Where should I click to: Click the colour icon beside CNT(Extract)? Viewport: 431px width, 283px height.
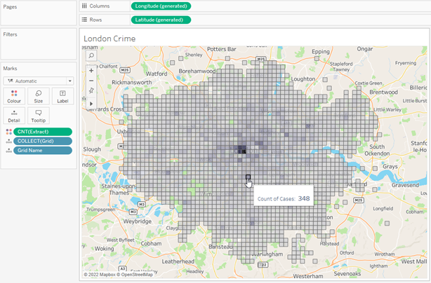tap(8, 131)
